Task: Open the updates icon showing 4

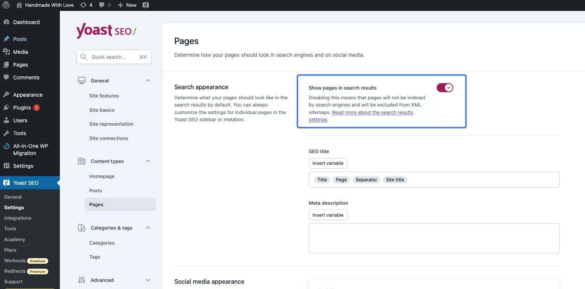Action: click(x=86, y=5)
